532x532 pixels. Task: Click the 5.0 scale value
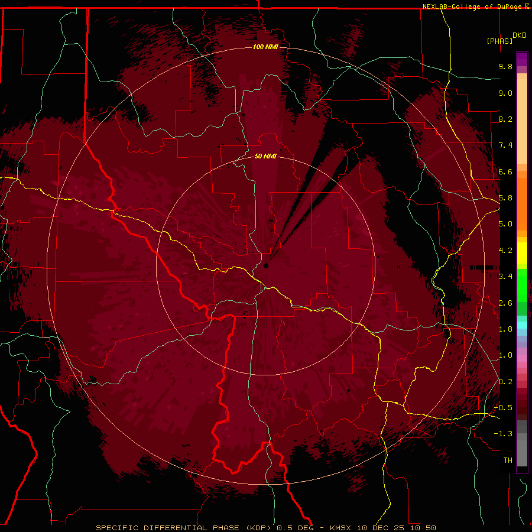(505, 224)
